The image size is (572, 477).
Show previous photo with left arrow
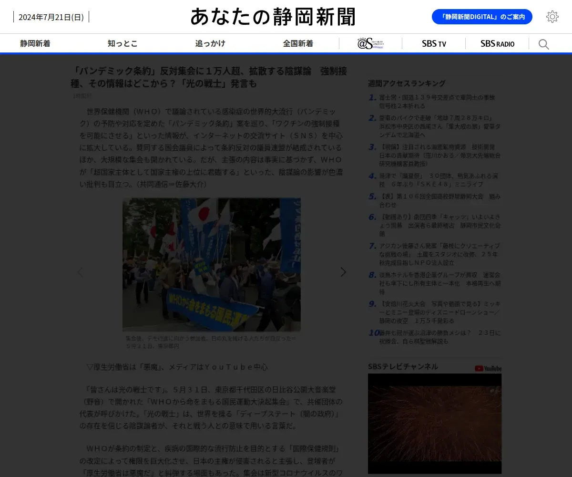coord(80,272)
